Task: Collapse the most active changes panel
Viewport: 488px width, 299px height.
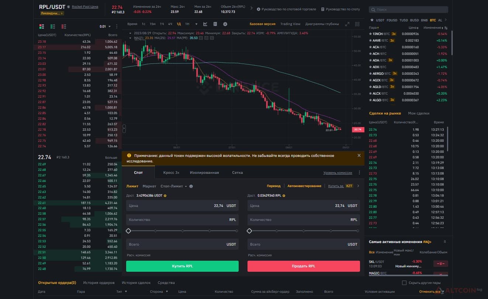Action: click(444, 242)
